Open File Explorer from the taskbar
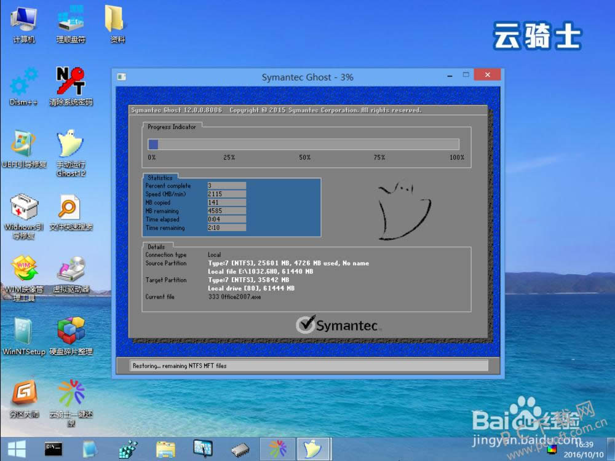 [x=165, y=449]
